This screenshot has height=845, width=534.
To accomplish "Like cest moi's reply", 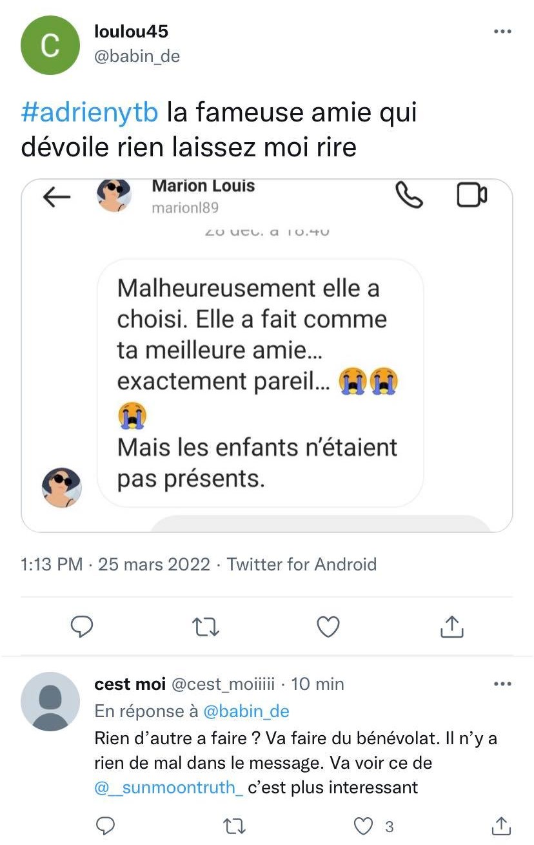I will [x=364, y=826].
